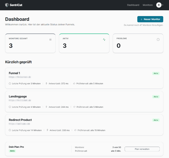Select the Probleme statistics card
169x158 pixels.
pos(138,43)
